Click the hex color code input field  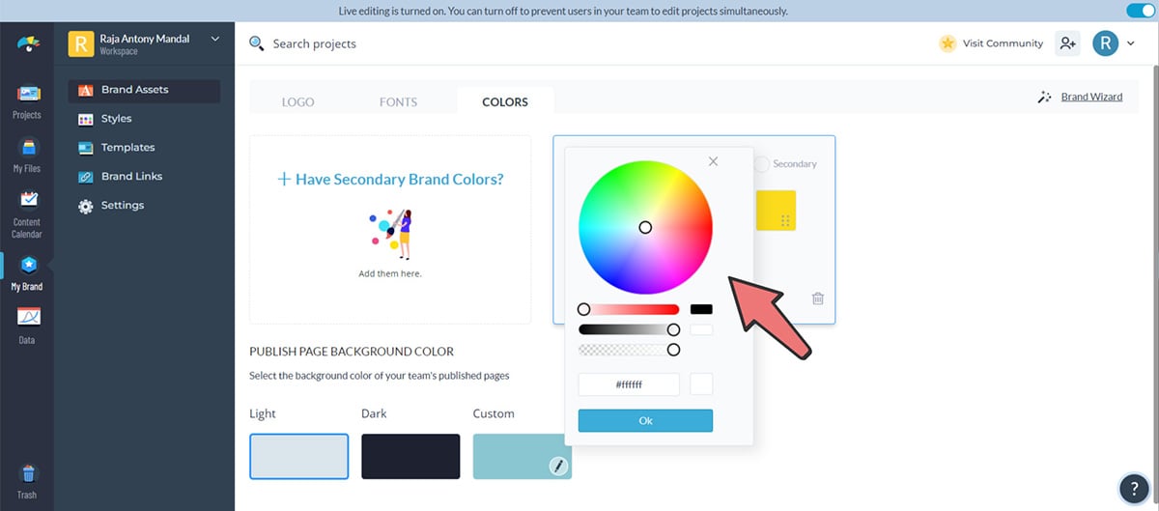(629, 384)
